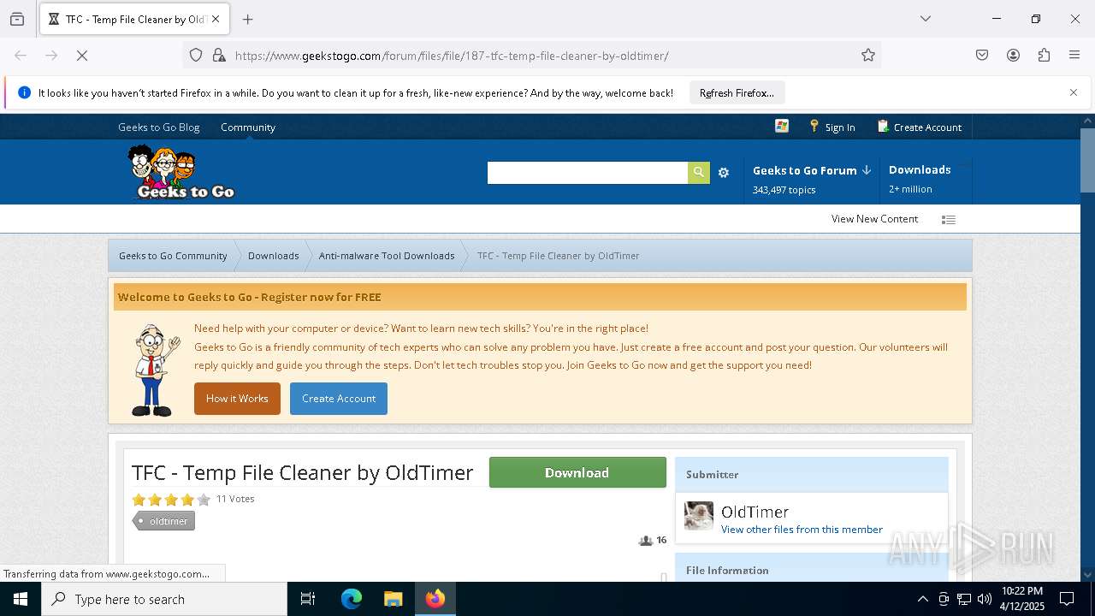The width and height of the screenshot is (1095, 616).
Task: View other files from this member
Action: (802, 530)
